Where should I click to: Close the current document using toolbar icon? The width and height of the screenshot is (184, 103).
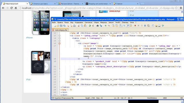click(x=68, y=26)
